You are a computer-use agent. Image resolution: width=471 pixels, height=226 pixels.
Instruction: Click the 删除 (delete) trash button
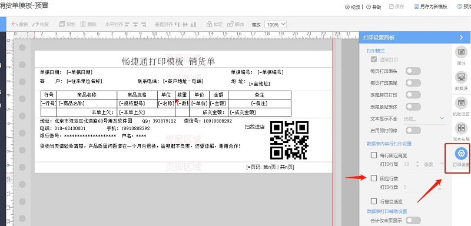88,24
